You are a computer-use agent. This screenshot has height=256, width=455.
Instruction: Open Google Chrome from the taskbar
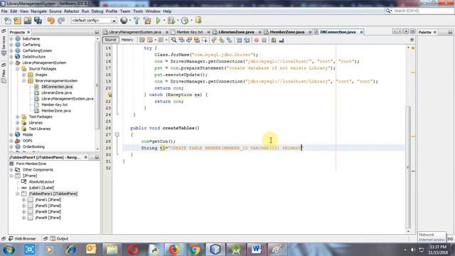(x=195, y=250)
